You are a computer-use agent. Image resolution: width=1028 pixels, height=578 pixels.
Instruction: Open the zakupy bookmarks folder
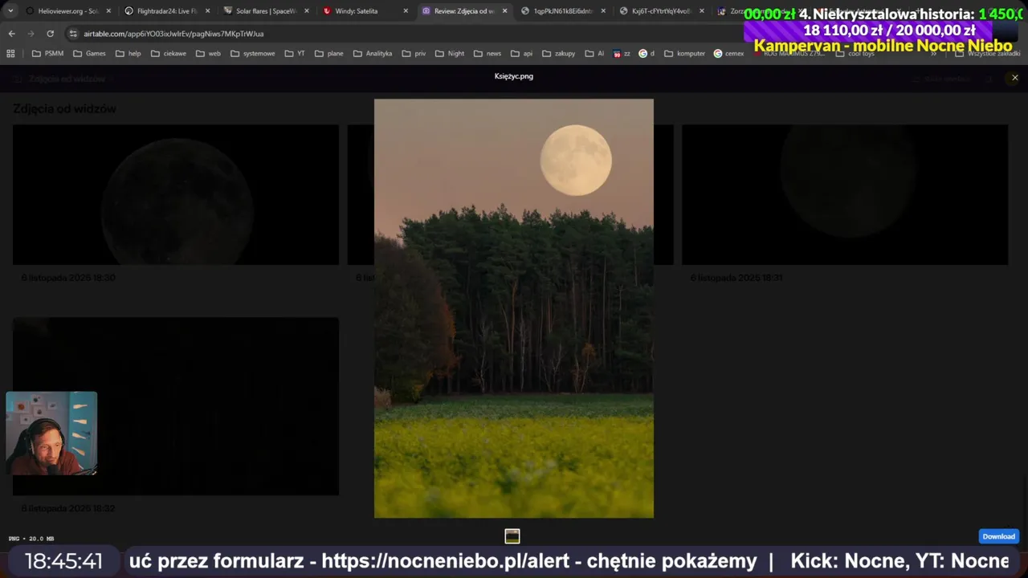[x=559, y=54]
